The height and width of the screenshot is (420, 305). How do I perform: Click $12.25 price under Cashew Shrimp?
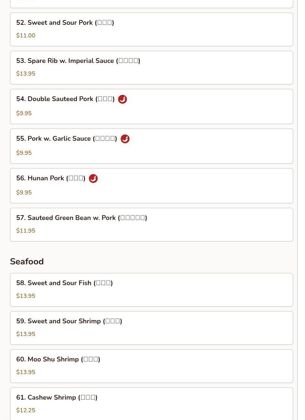[26, 410]
